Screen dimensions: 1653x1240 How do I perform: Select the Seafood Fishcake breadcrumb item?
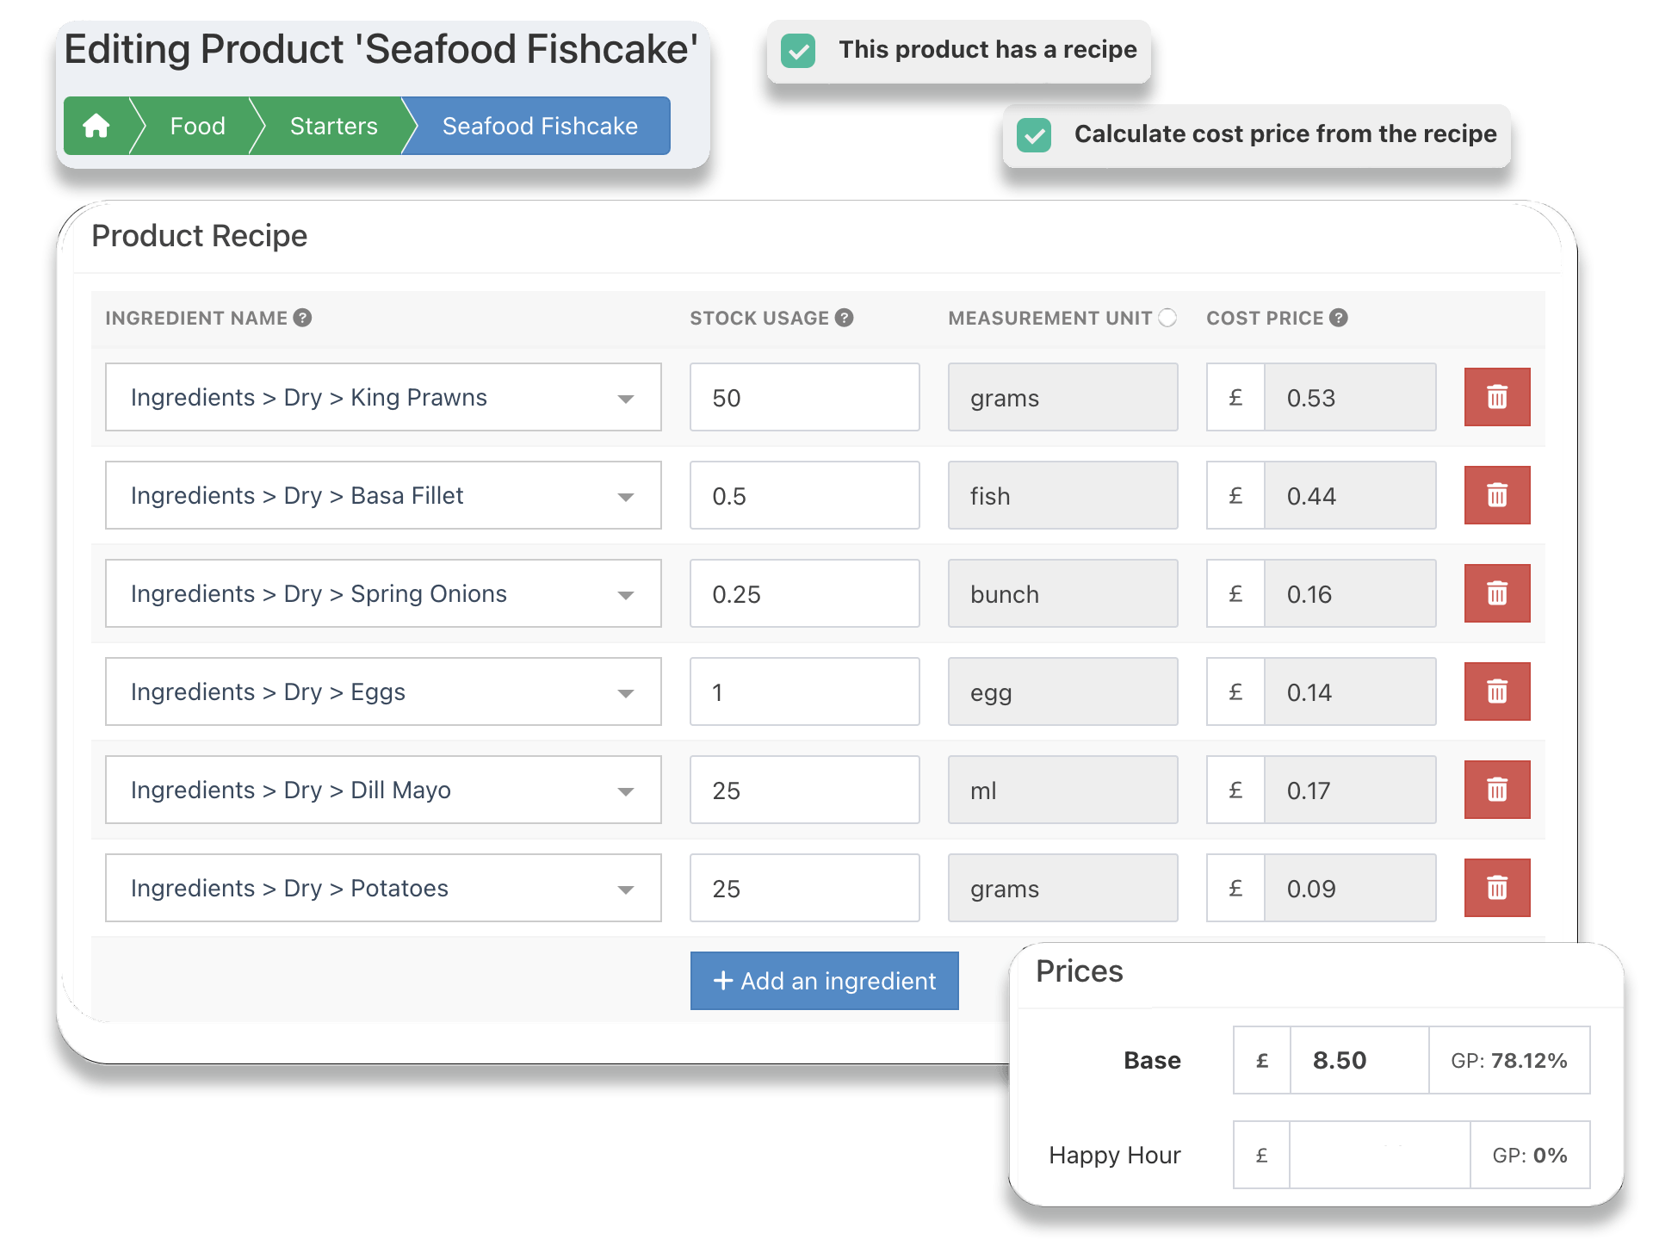539,126
